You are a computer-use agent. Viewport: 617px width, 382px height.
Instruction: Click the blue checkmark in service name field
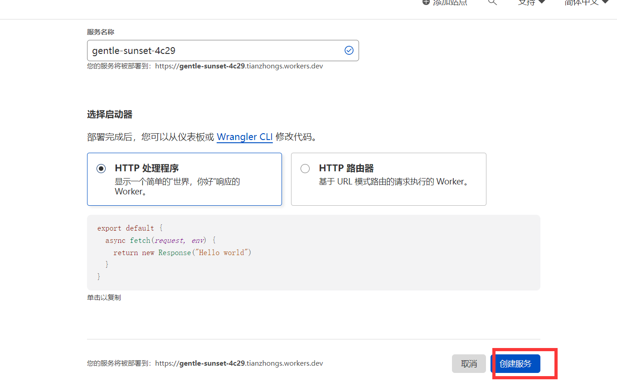349,50
